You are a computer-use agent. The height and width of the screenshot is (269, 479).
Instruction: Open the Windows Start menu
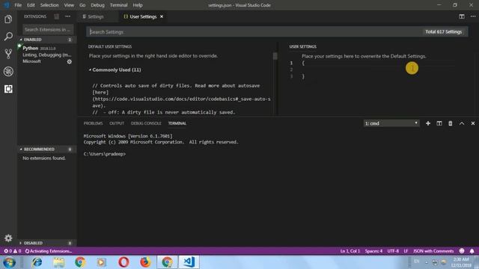pos(9,262)
